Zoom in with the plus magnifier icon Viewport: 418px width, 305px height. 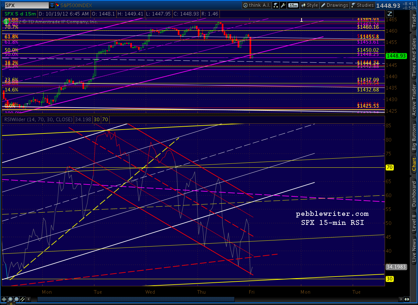point(10,299)
